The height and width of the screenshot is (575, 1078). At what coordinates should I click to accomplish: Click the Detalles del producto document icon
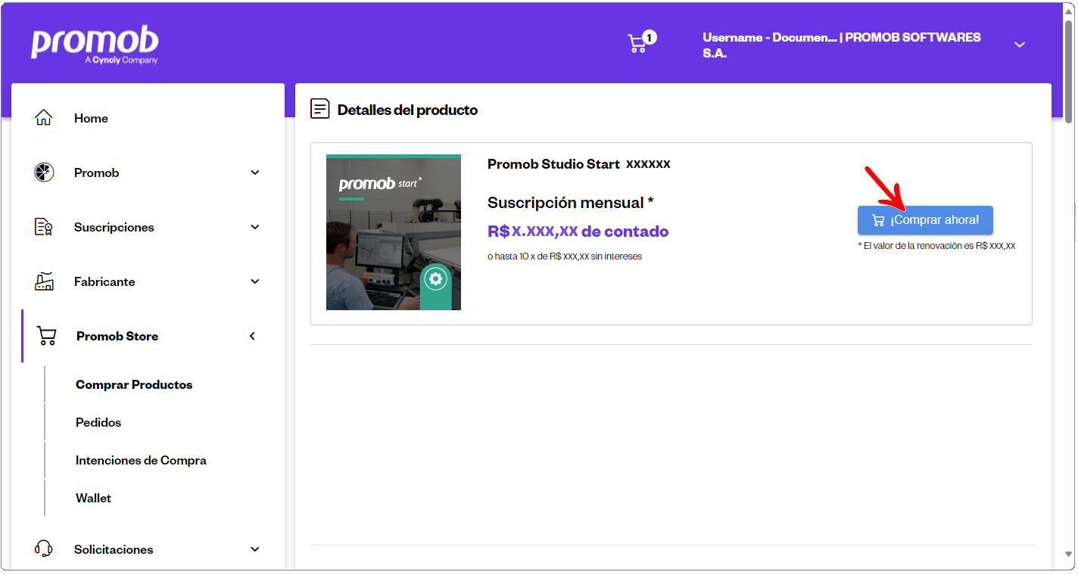[x=320, y=110]
